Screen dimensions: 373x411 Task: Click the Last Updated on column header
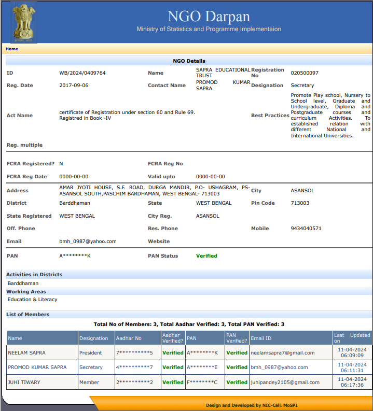pyautogui.click(x=352, y=338)
